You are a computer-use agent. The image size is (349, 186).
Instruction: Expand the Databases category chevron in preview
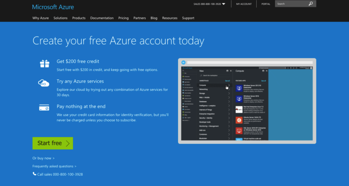click(x=229, y=102)
